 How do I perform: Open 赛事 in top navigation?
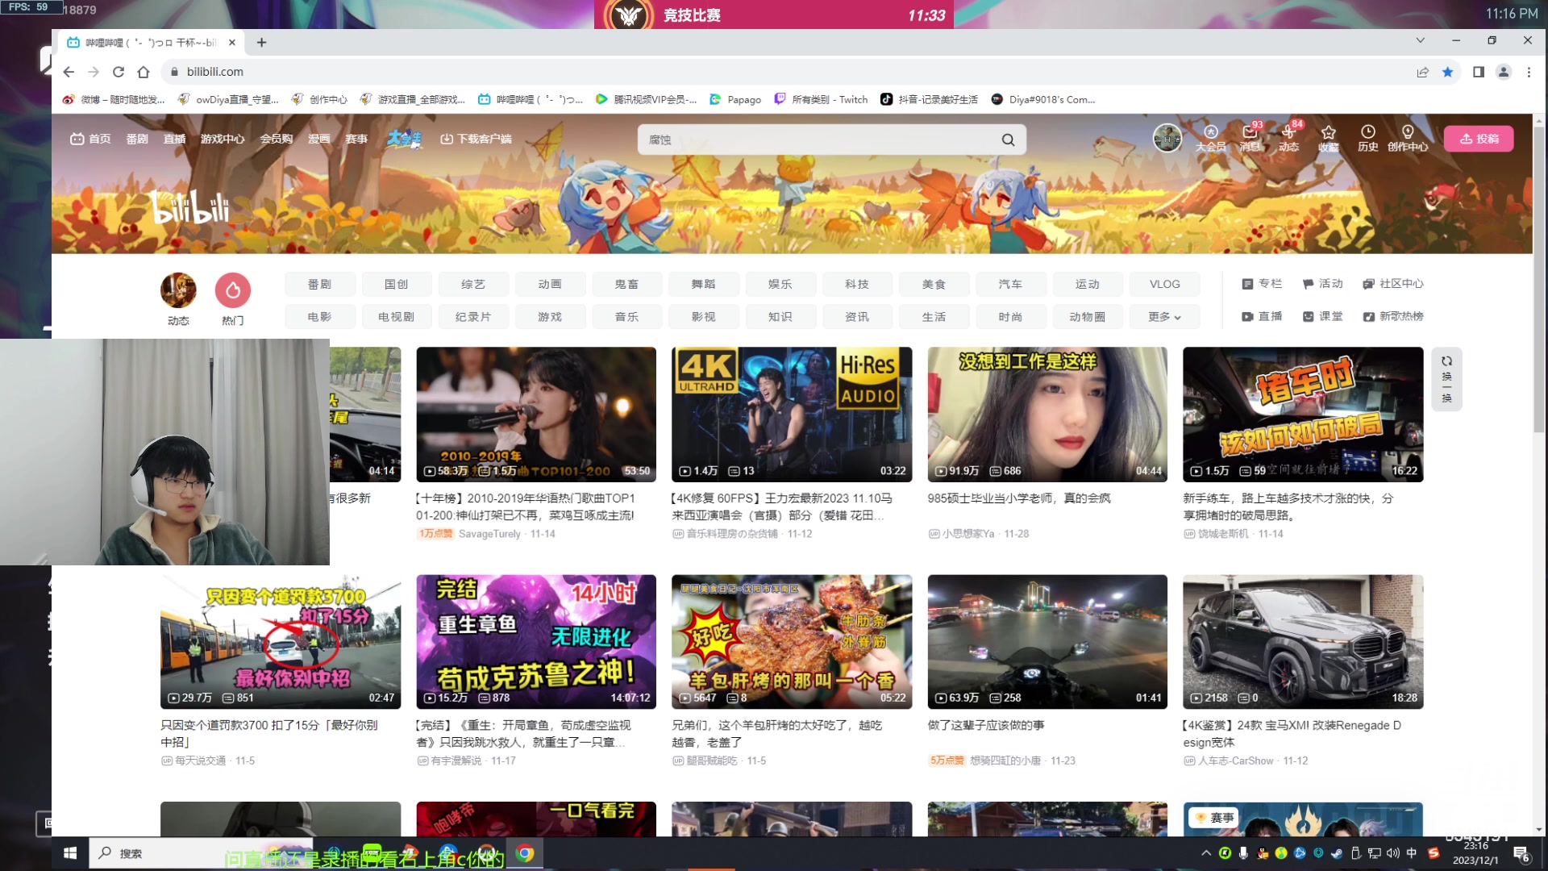point(357,139)
